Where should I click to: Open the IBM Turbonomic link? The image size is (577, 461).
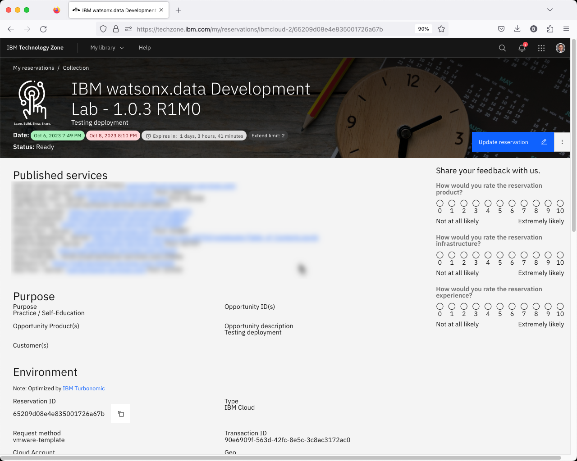(84, 389)
